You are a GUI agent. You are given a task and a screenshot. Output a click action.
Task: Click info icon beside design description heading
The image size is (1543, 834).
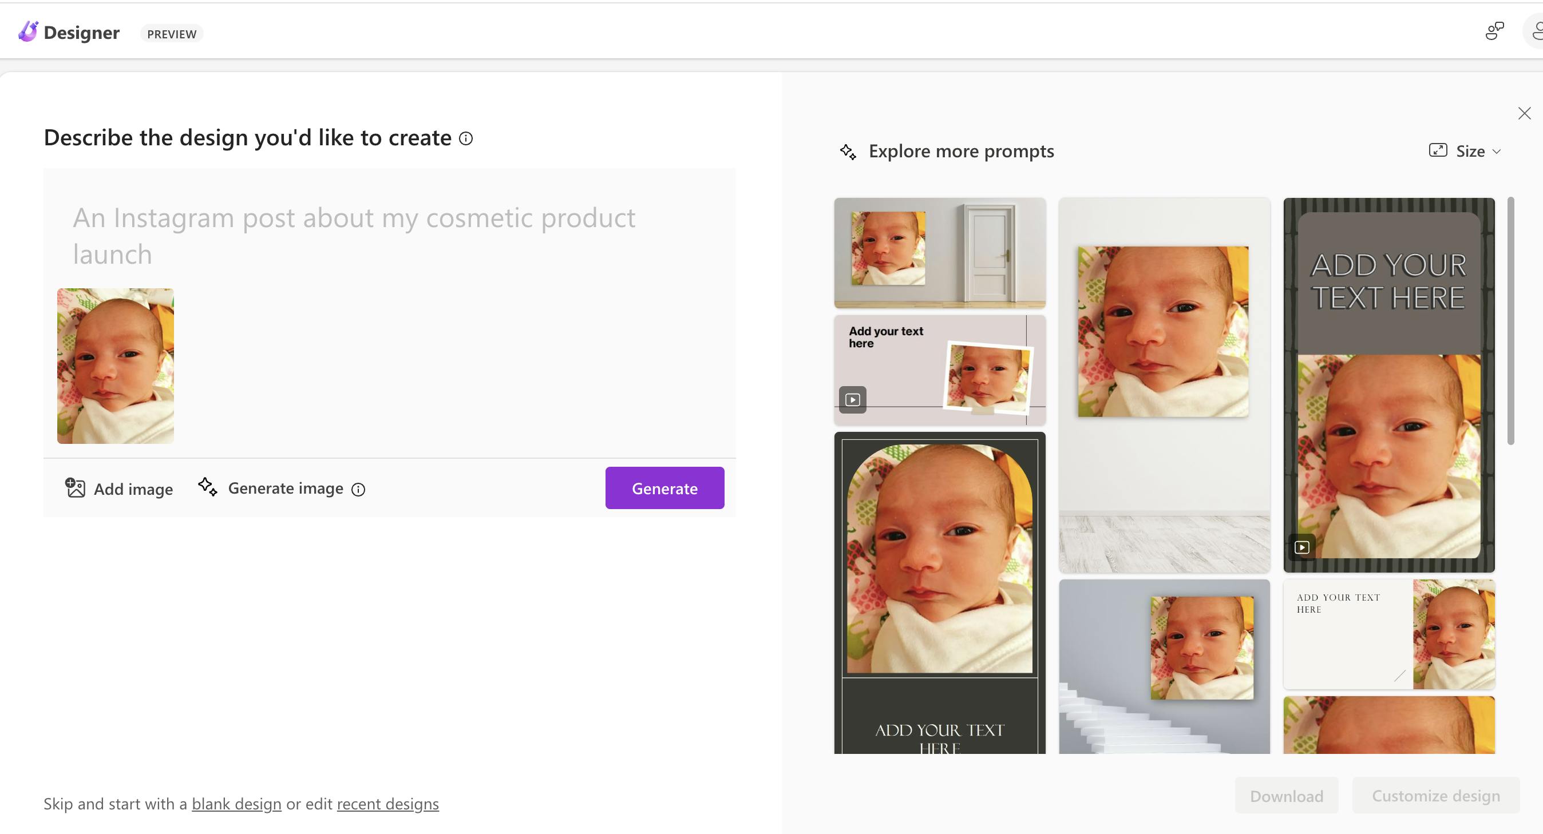(x=466, y=139)
